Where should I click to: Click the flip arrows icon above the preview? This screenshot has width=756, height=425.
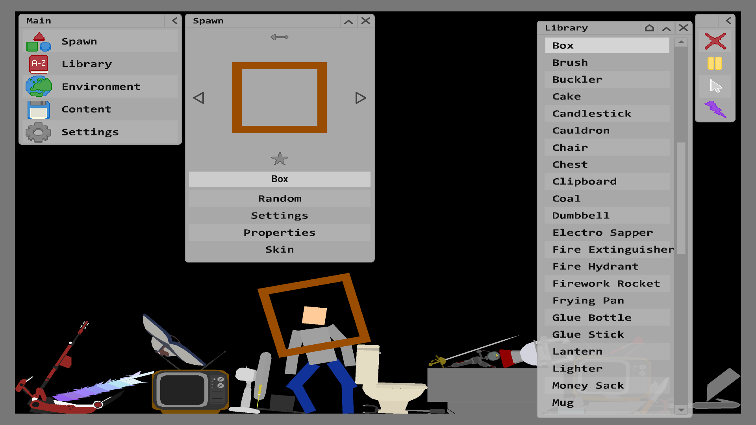point(280,37)
